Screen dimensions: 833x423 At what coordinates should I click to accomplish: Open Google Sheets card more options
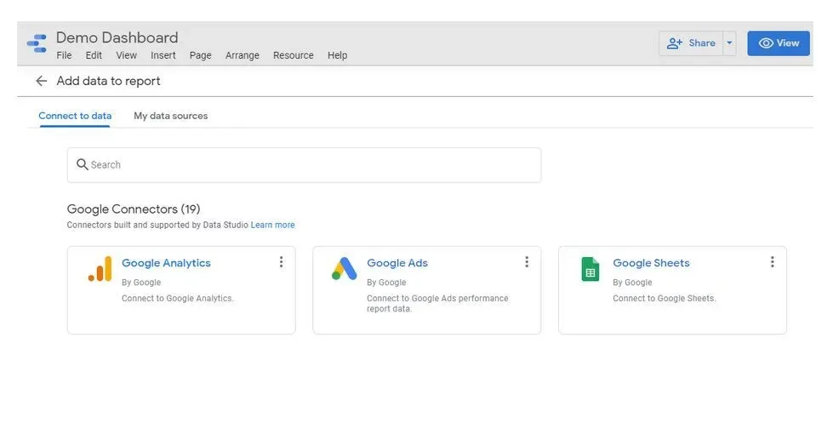772,262
